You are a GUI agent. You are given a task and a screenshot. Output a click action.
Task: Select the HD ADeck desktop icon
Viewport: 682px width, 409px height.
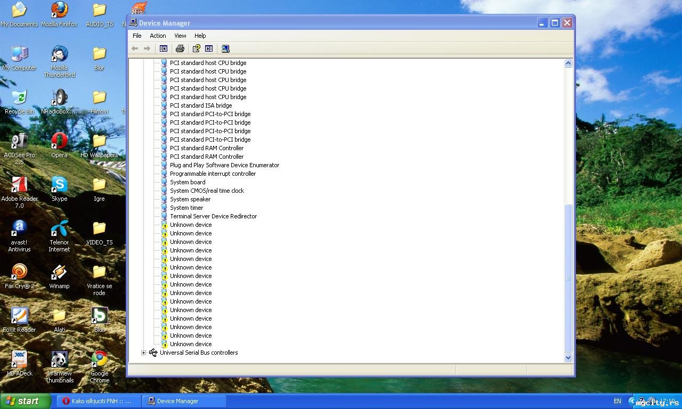pos(19,364)
